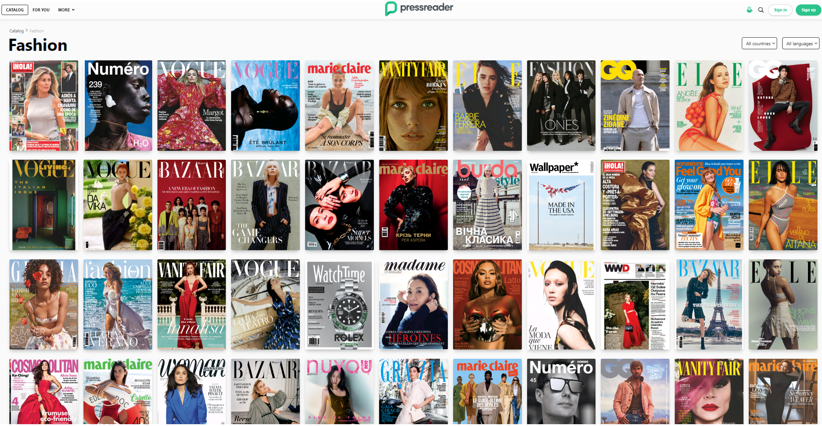This screenshot has width=822, height=426.
Task: Open Elle Barbie Ferreira cover
Action: [487, 106]
